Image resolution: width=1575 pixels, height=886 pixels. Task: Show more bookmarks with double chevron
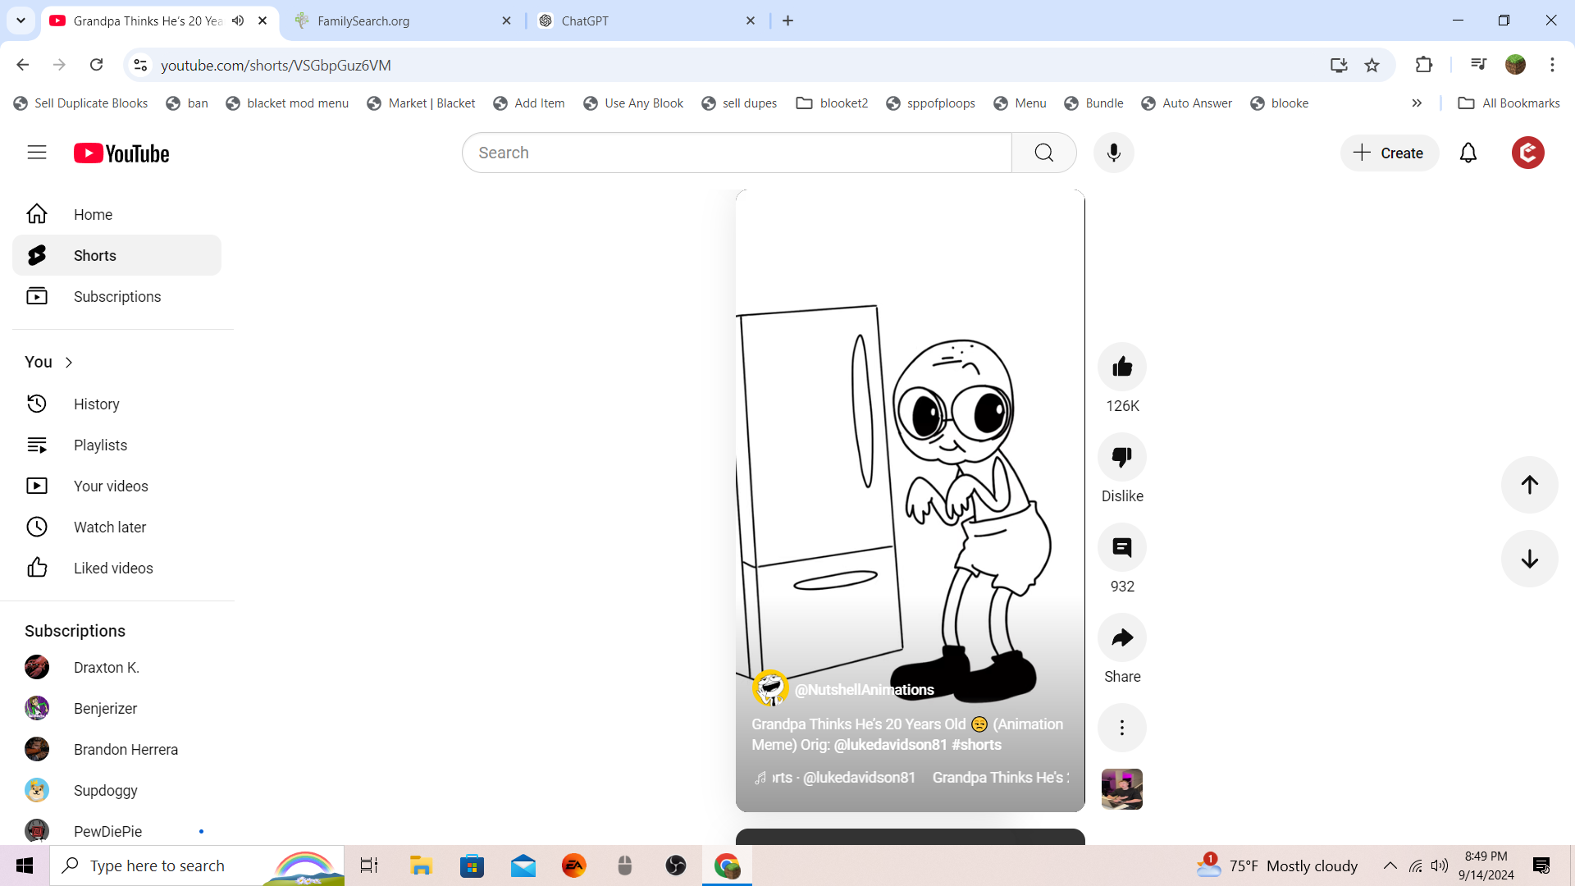pyautogui.click(x=1417, y=103)
